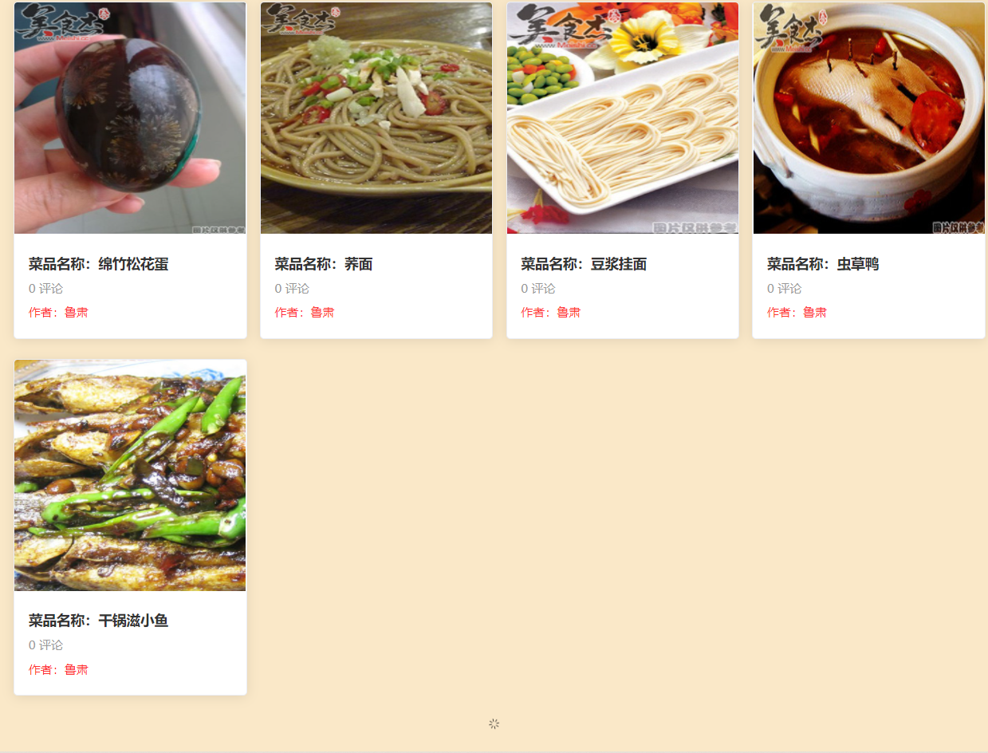Image resolution: width=988 pixels, height=753 pixels.
Task: View the 0 评论 comment count under 虫草鸭
Action: click(x=784, y=289)
